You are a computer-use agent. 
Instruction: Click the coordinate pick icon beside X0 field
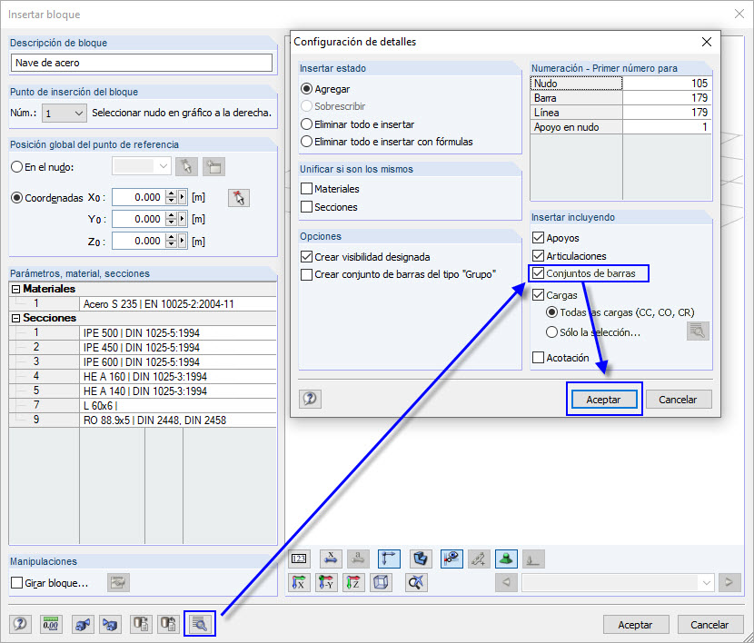239,197
